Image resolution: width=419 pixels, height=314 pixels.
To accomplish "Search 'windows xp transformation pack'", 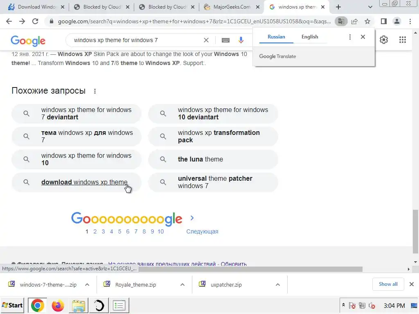I will 213,137.
